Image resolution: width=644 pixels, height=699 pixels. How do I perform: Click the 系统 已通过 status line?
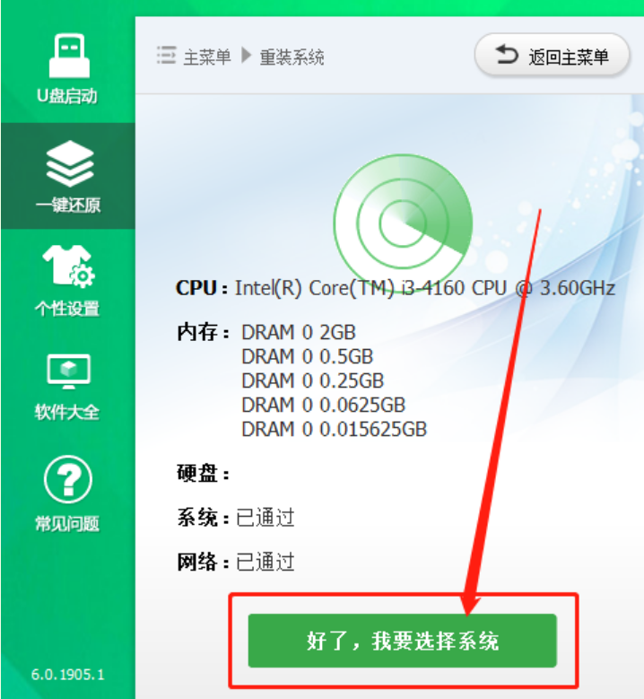click(236, 518)
